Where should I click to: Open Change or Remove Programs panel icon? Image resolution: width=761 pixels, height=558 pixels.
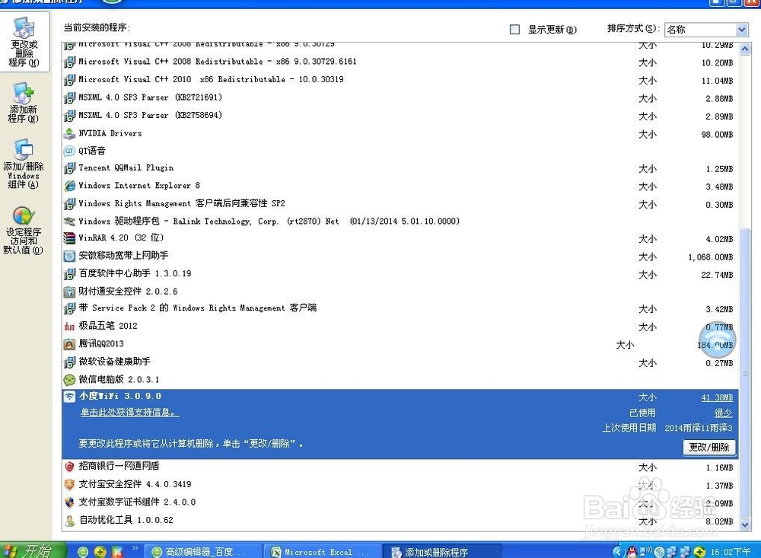[24, 29]
